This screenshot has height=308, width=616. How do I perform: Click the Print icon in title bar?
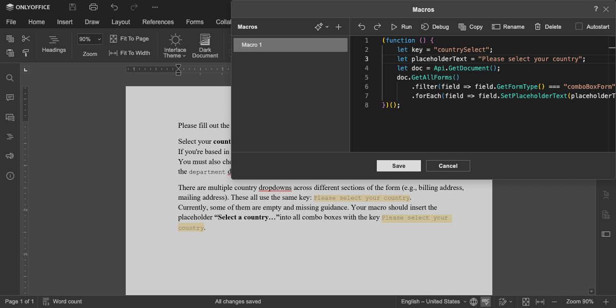click(93, 7)
